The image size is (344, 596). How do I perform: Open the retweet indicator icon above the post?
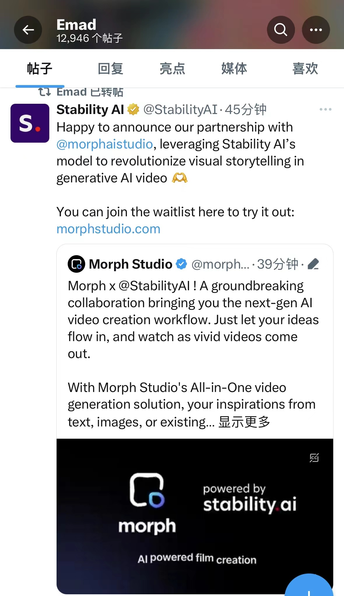[x=44, y=91]
